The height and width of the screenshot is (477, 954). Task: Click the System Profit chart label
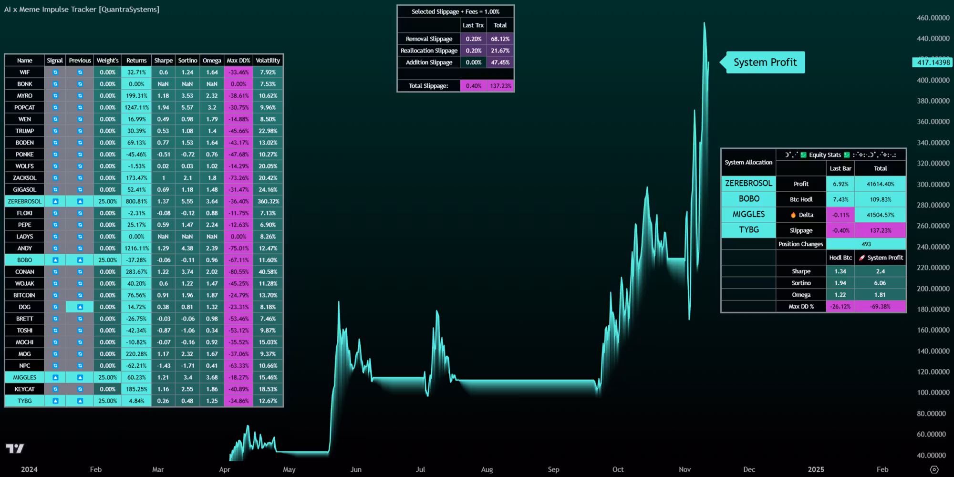pos(765,62)
